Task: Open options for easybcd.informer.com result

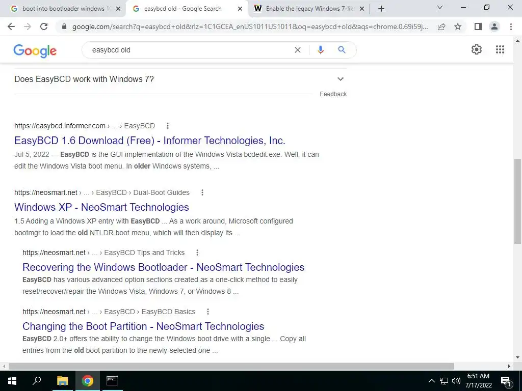Action: [167, 126]
